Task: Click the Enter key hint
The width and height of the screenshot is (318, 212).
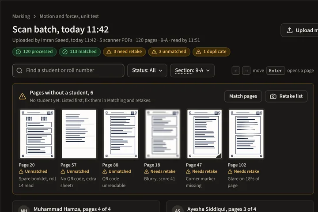Action: click(x=276, y=71)
